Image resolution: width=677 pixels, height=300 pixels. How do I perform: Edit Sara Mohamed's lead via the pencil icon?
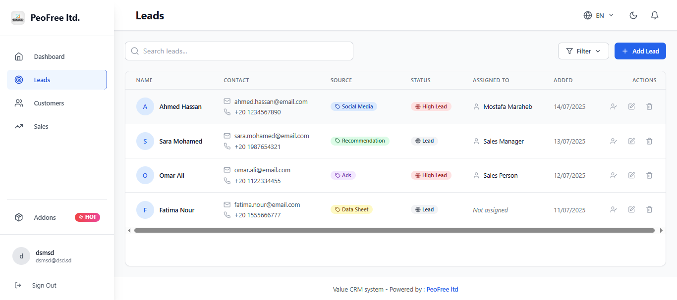click(x=631, y=141)
